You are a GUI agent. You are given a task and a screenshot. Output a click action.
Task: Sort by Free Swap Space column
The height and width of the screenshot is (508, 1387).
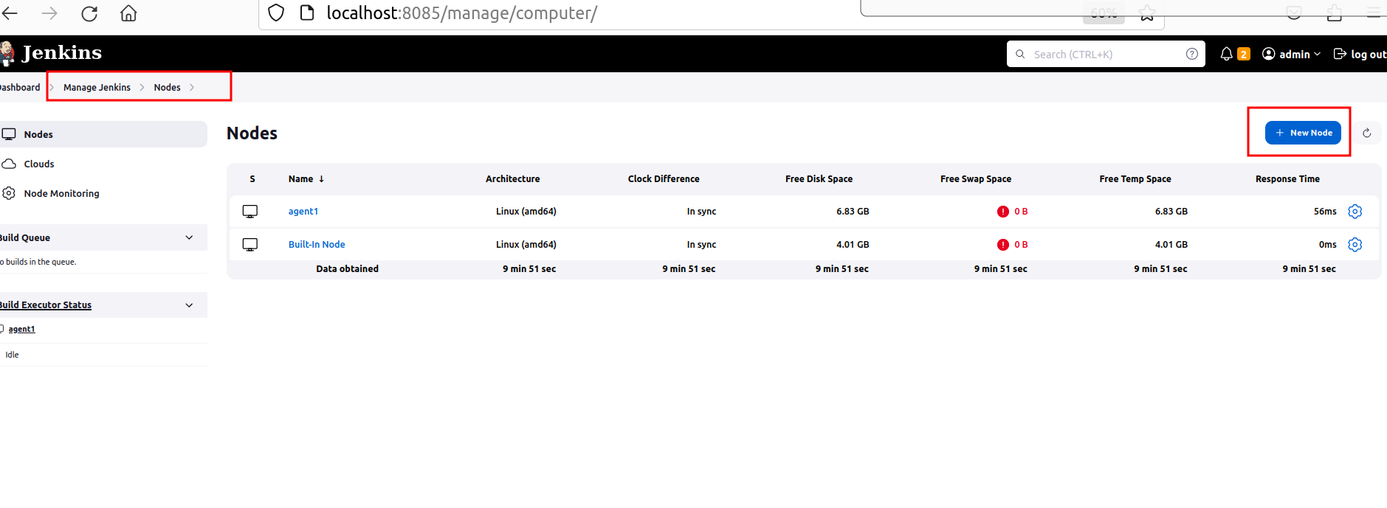click(x=976, y=178)
